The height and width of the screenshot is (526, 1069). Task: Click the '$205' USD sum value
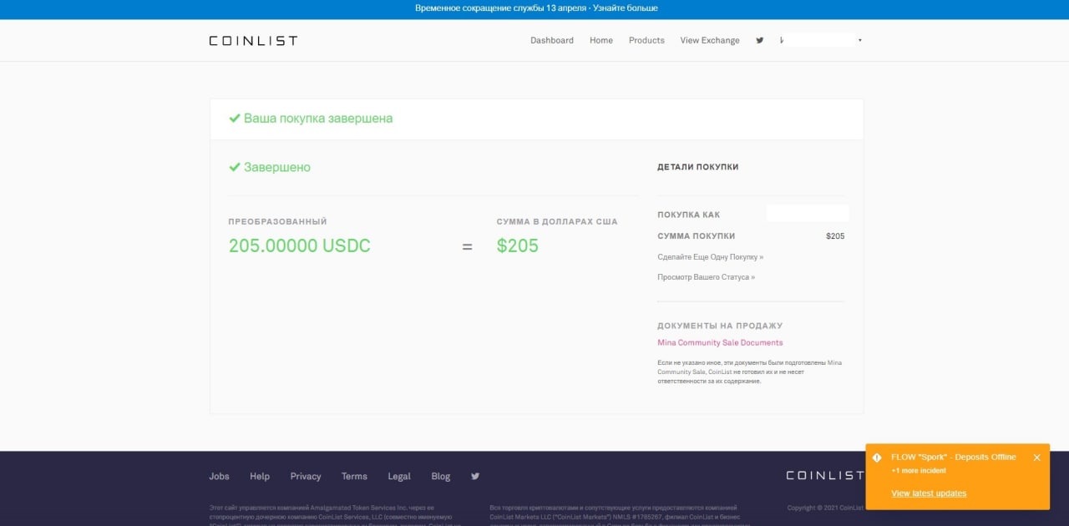[x=518, y=246]
